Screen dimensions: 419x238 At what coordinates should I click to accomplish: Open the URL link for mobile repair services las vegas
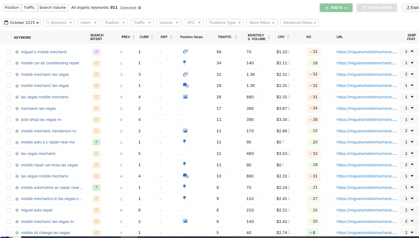pyautogui.click(x=364, y=165)
